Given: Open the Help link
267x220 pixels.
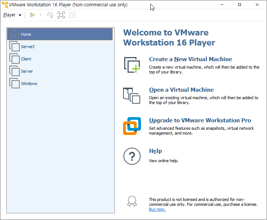Looking at the screenshot, I should click(x=156, y=151).
